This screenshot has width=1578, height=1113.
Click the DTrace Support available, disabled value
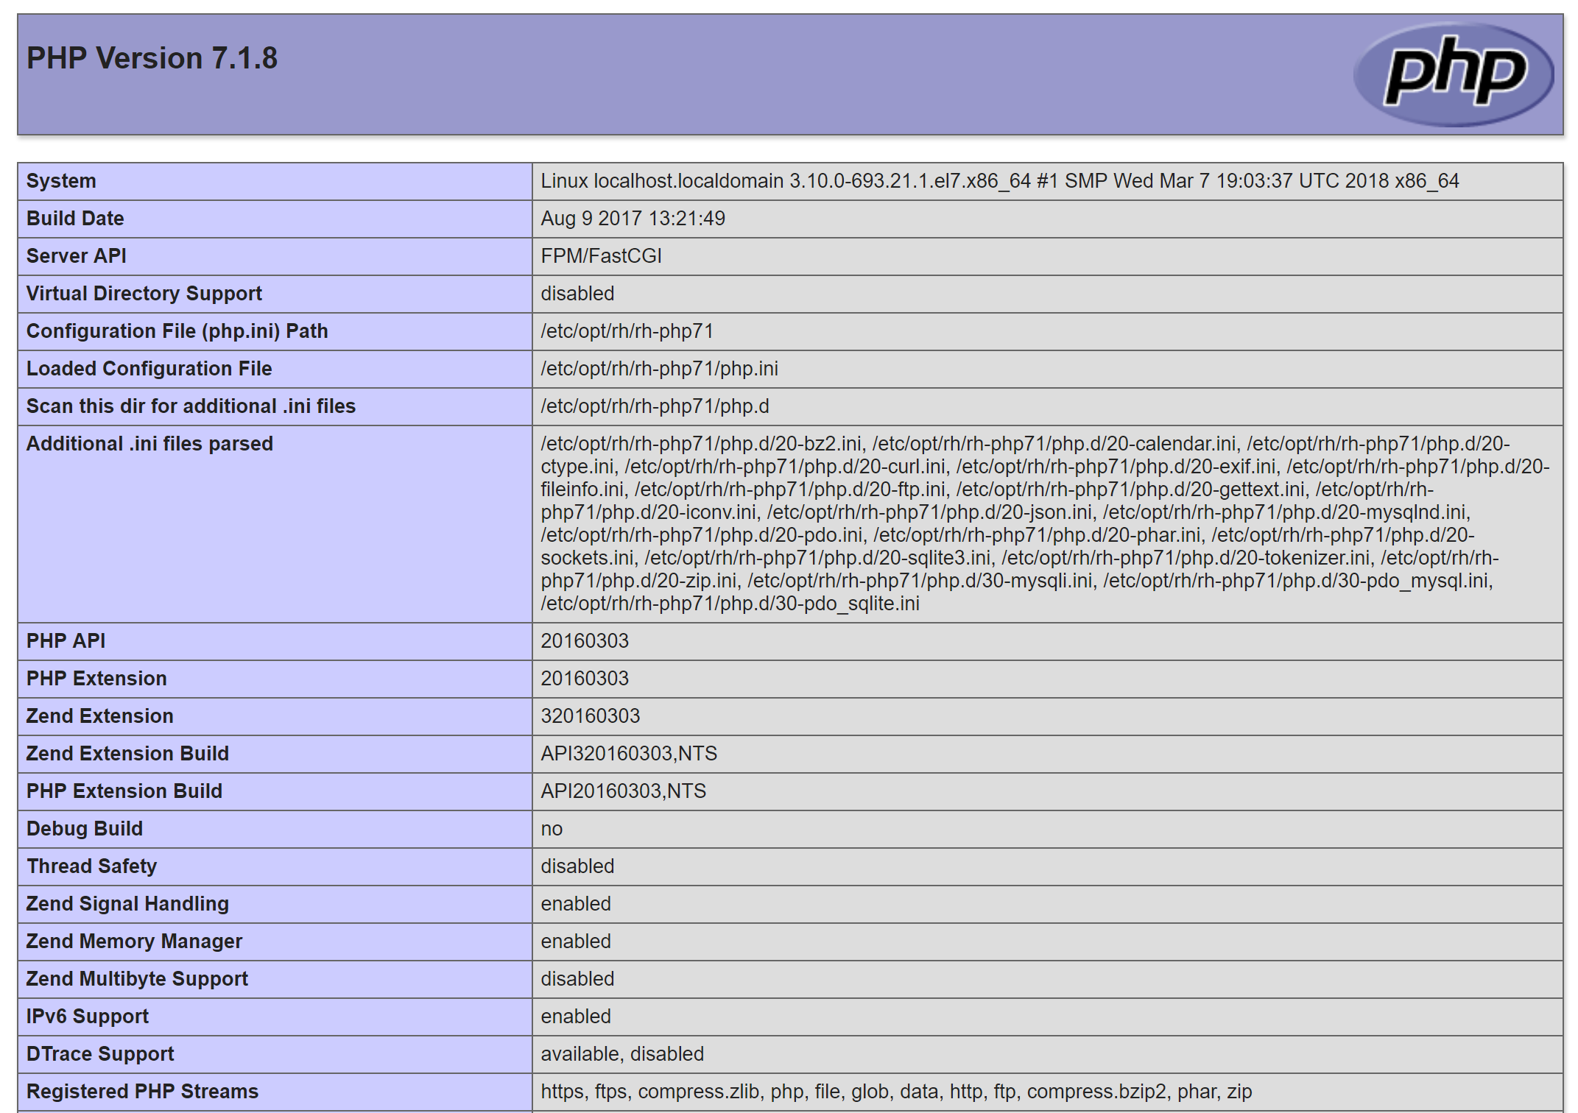point(622,1054)
